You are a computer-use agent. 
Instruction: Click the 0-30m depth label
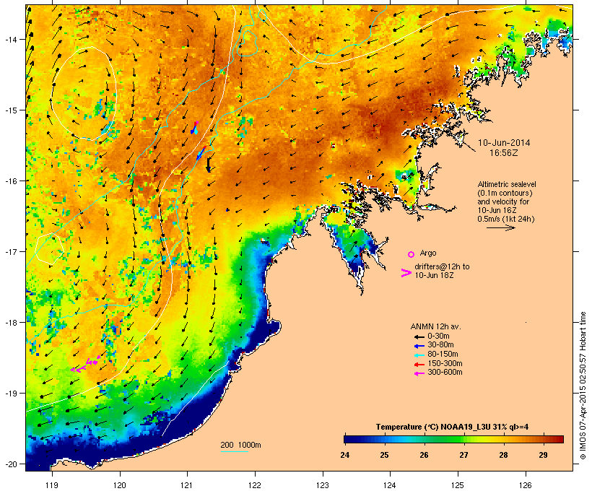point(438,336)
